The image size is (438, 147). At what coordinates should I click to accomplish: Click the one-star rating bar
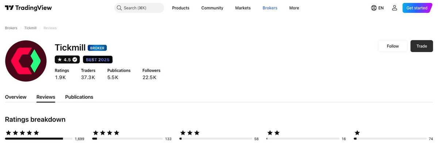[390, 139]
